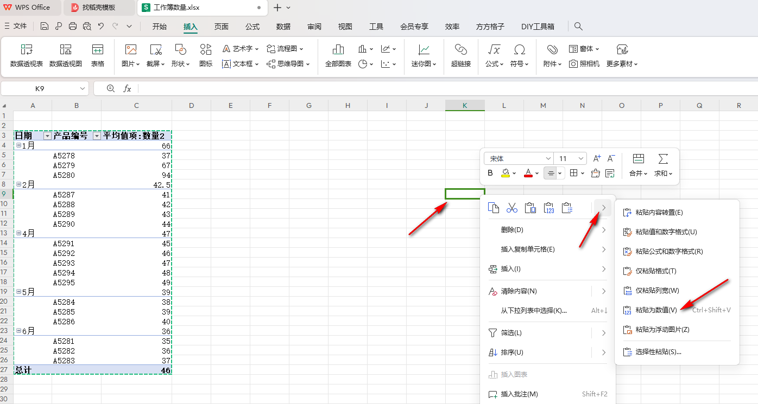The height and width of the screenshot is (404, 758).
Task: Switch to the 公式 ribbon tab
Action: (252, 27)
